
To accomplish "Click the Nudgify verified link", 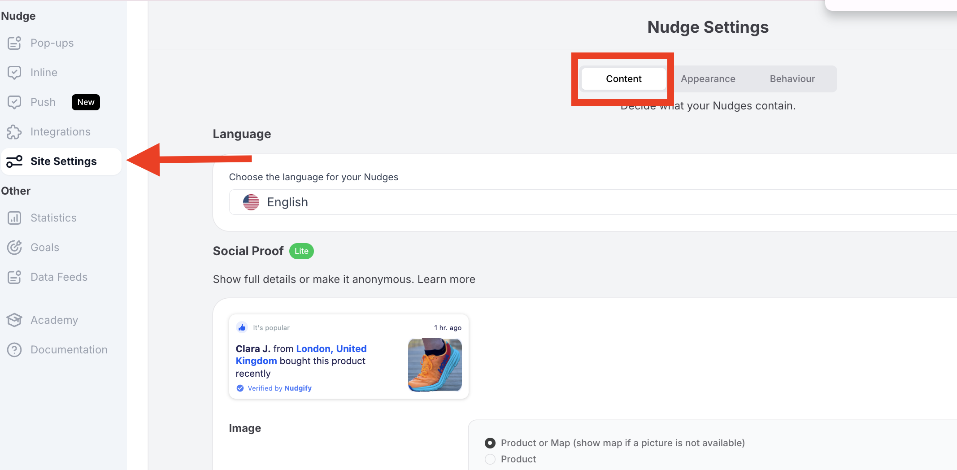I will click(x=298, y=388).
